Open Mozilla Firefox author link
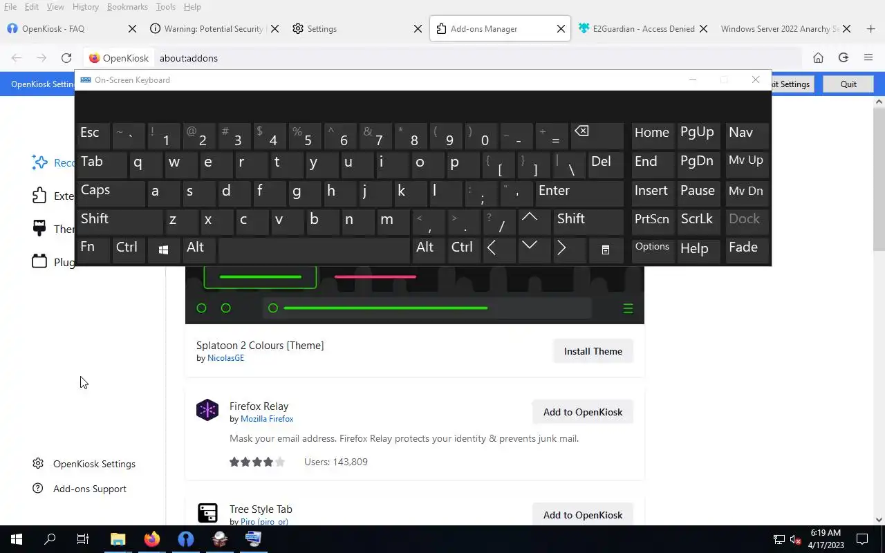The image size is (885, 553). coord(267,419)
